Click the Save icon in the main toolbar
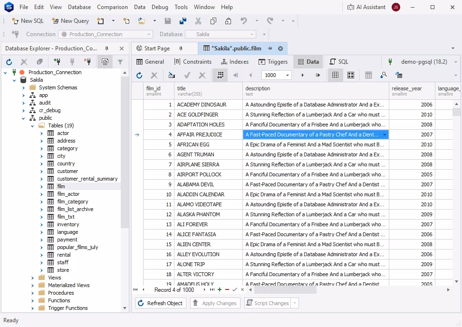 point(168,21)
